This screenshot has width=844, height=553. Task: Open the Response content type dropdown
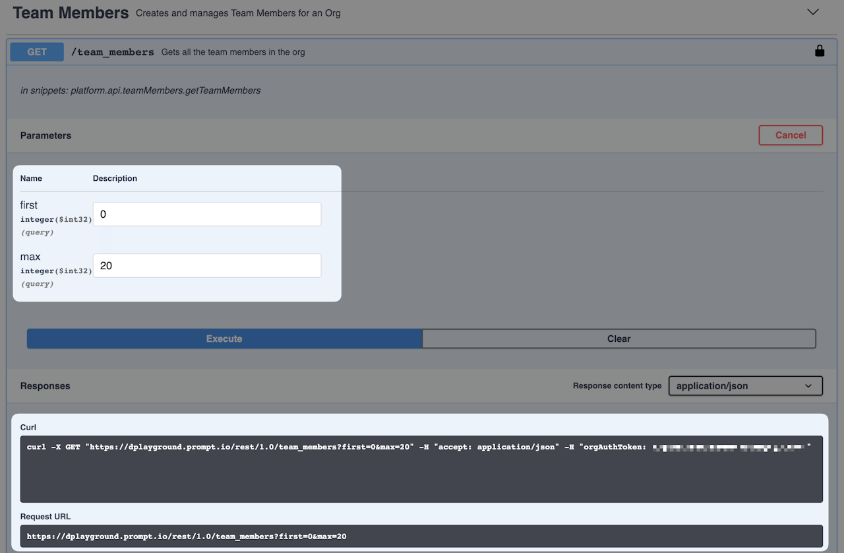pyautogui.click(x=746, y=385)
